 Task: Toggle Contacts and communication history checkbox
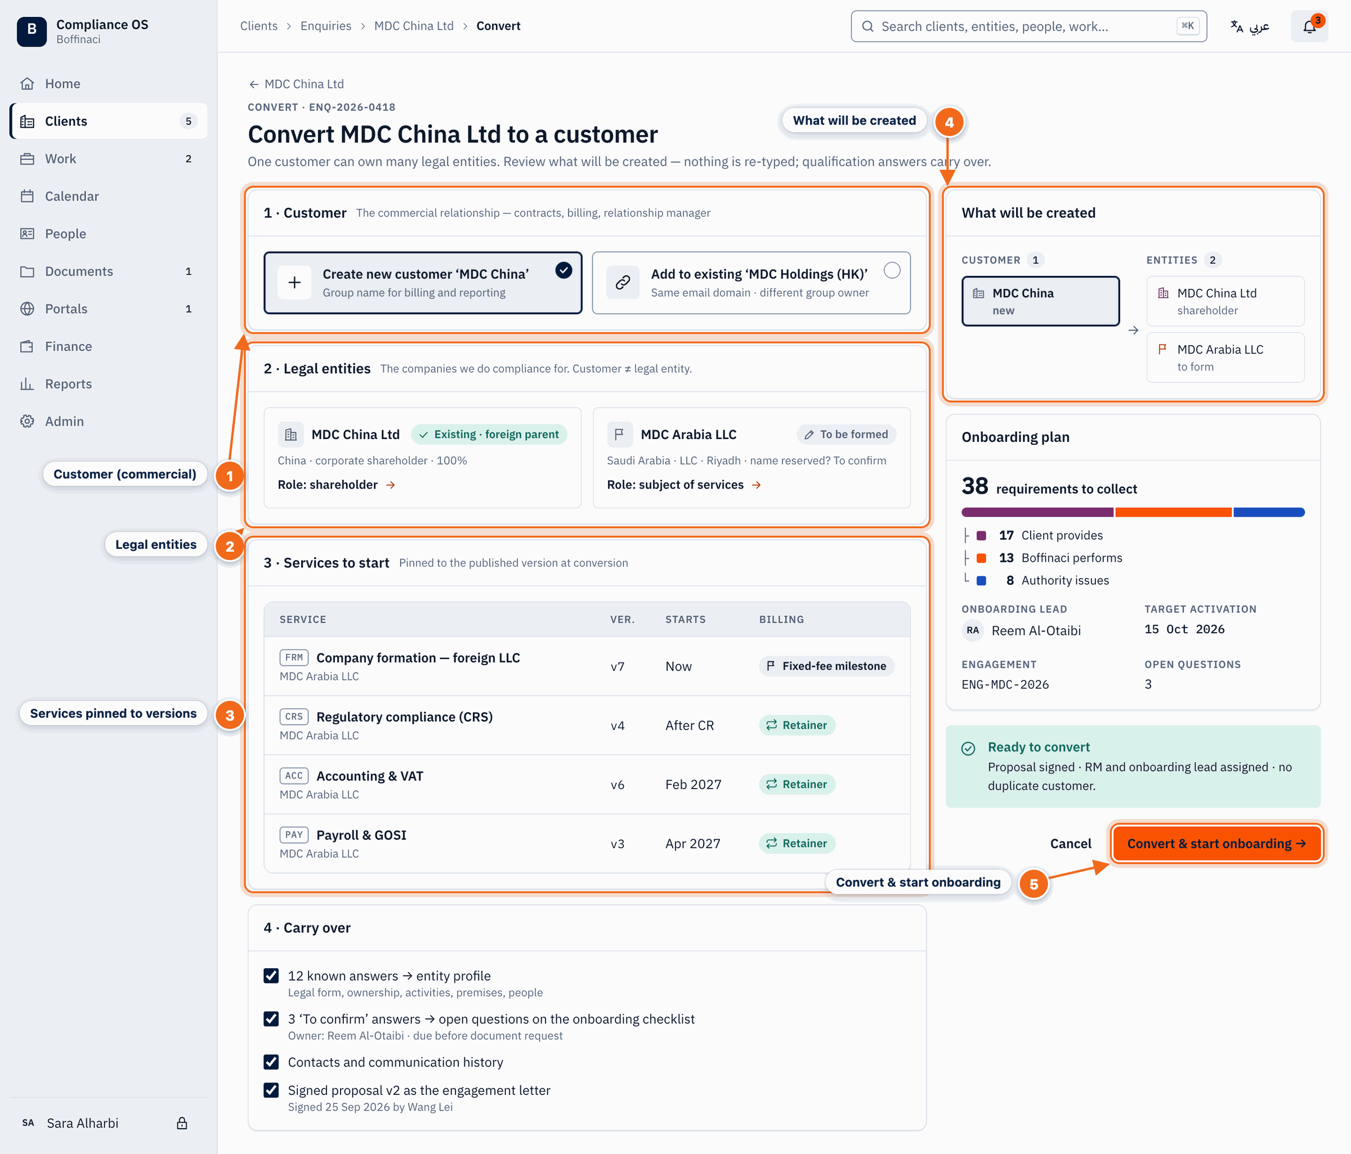pos(271,1062)
